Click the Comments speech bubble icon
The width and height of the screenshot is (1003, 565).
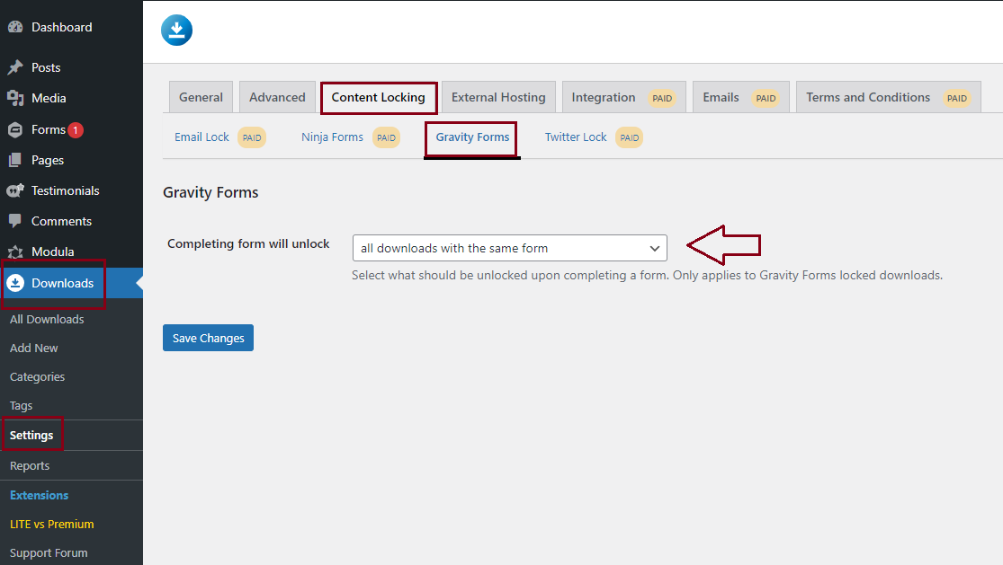coord(15,221)
